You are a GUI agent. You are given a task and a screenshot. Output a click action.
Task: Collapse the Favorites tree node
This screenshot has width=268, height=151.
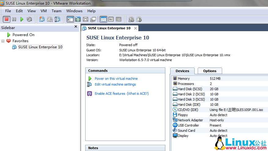pyautogui.click(x=3, y=41)
